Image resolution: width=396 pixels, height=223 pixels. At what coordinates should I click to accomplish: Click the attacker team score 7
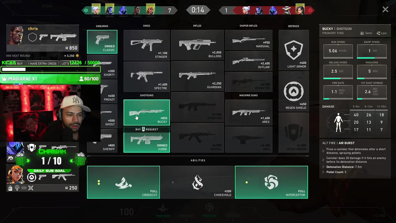[x=170, y=11]
